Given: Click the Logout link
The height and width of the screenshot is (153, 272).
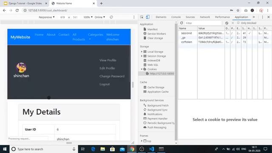Looking at the screenshot, I should point(105,84).
